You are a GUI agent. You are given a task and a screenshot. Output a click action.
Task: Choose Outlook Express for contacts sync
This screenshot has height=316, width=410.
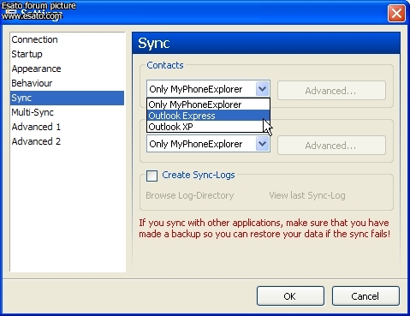(x=208, y=116)
